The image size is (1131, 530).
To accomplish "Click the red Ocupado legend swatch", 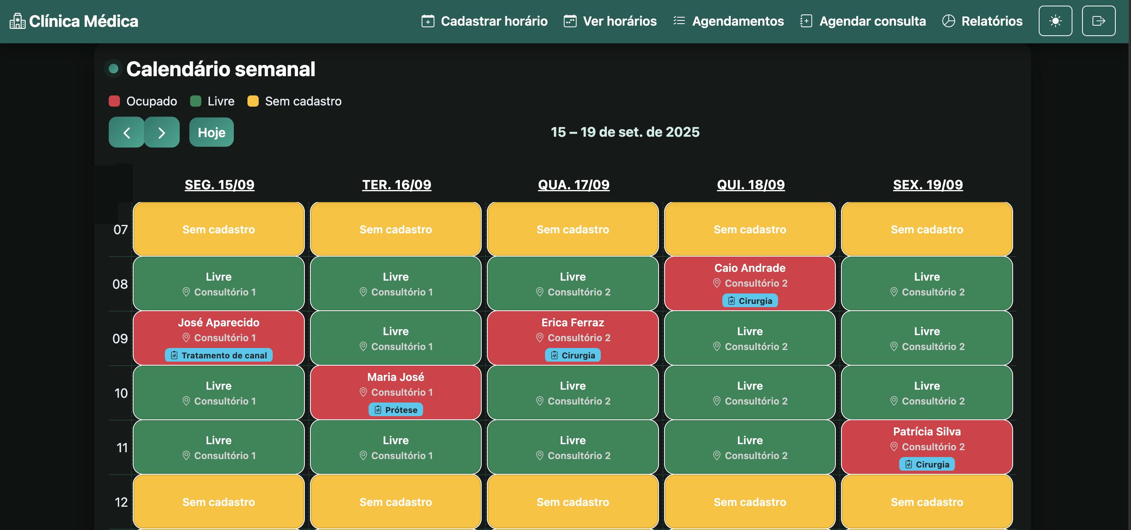I will 115,101.
